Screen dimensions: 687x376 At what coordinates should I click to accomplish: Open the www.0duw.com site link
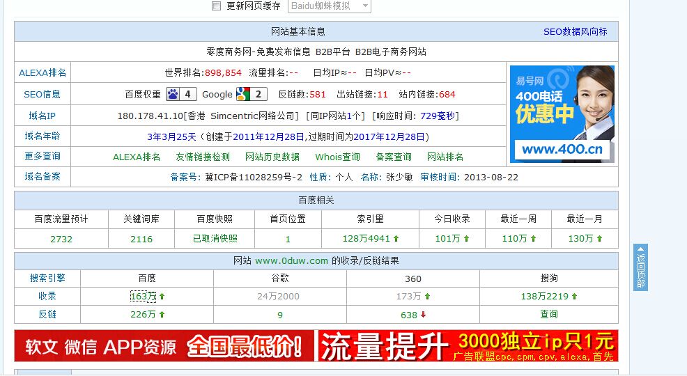coord(291,261)
